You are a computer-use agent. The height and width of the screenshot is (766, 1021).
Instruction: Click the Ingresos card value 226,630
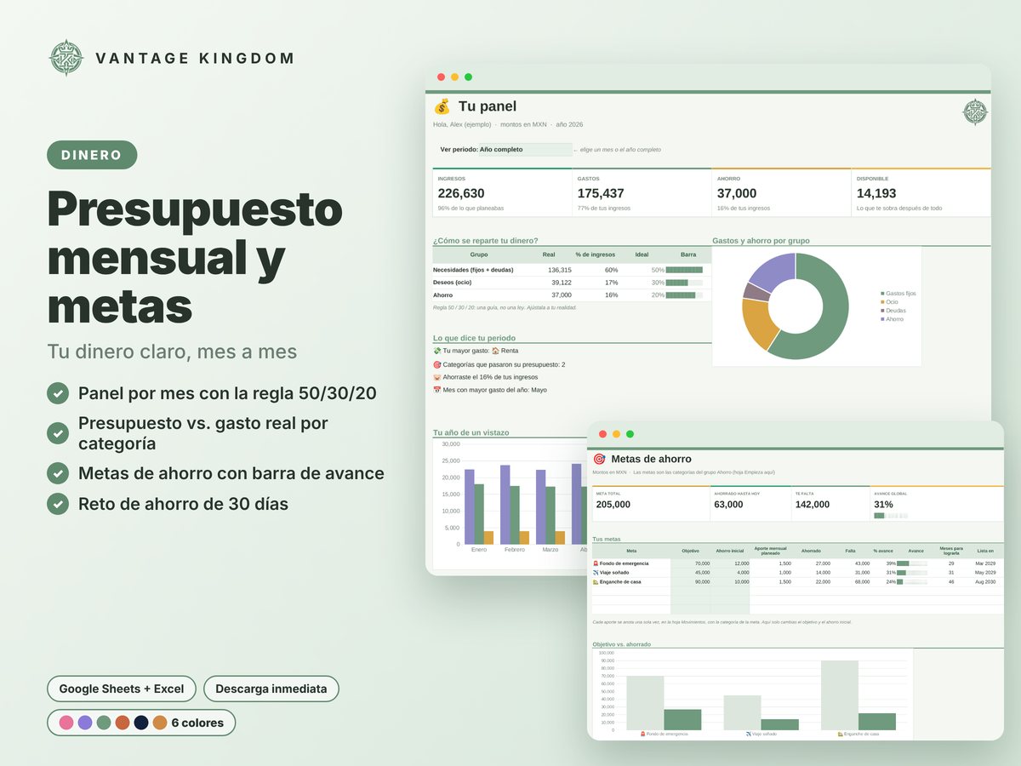[x=461, y=193]
